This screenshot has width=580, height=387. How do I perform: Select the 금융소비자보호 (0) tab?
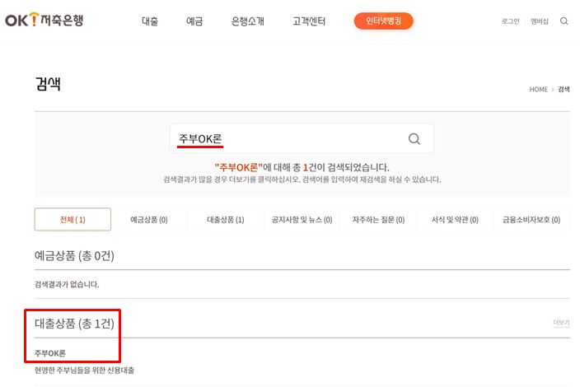[531, 220]
